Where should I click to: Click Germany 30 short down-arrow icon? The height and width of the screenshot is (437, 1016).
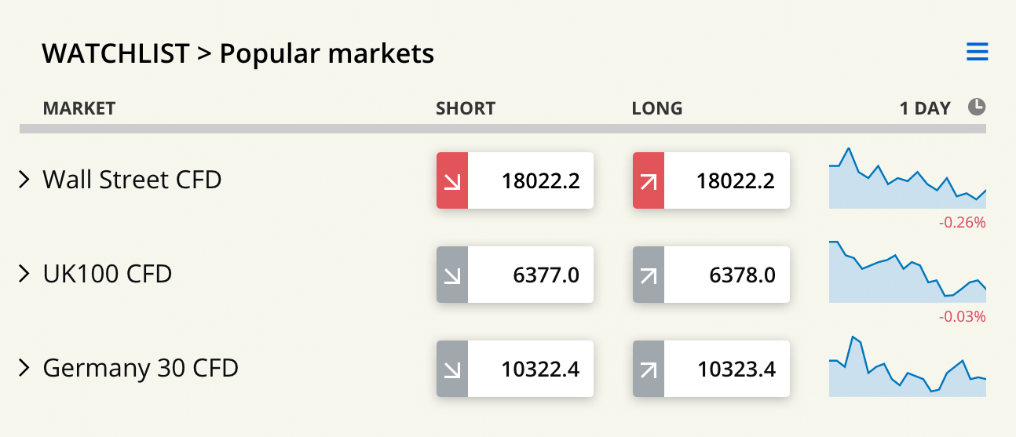(x=452, y=369)
